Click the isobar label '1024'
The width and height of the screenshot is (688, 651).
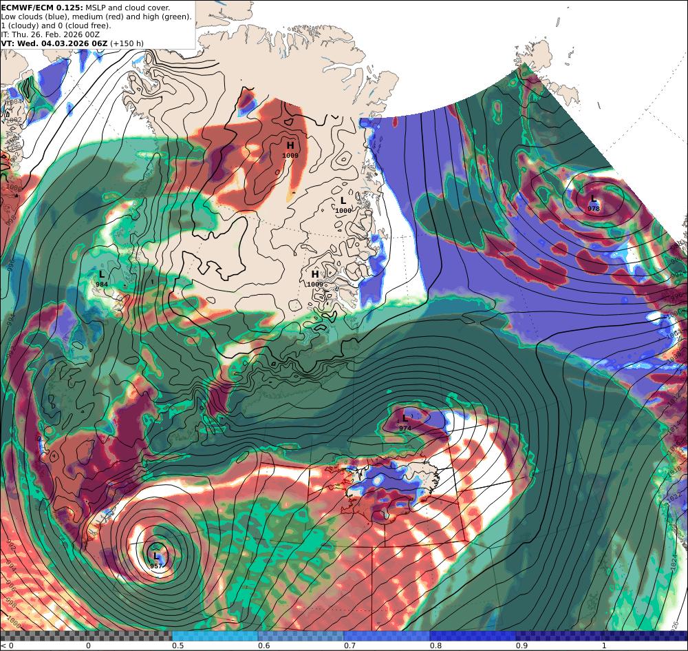pyautogui.click(x=674, y=564)
